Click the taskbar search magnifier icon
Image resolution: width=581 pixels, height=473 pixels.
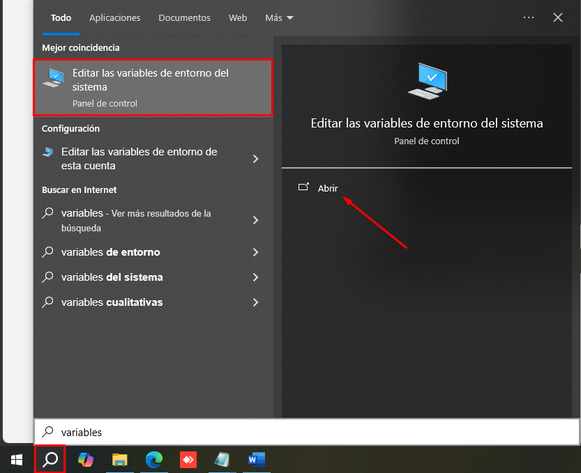click(x=50, y=460)
